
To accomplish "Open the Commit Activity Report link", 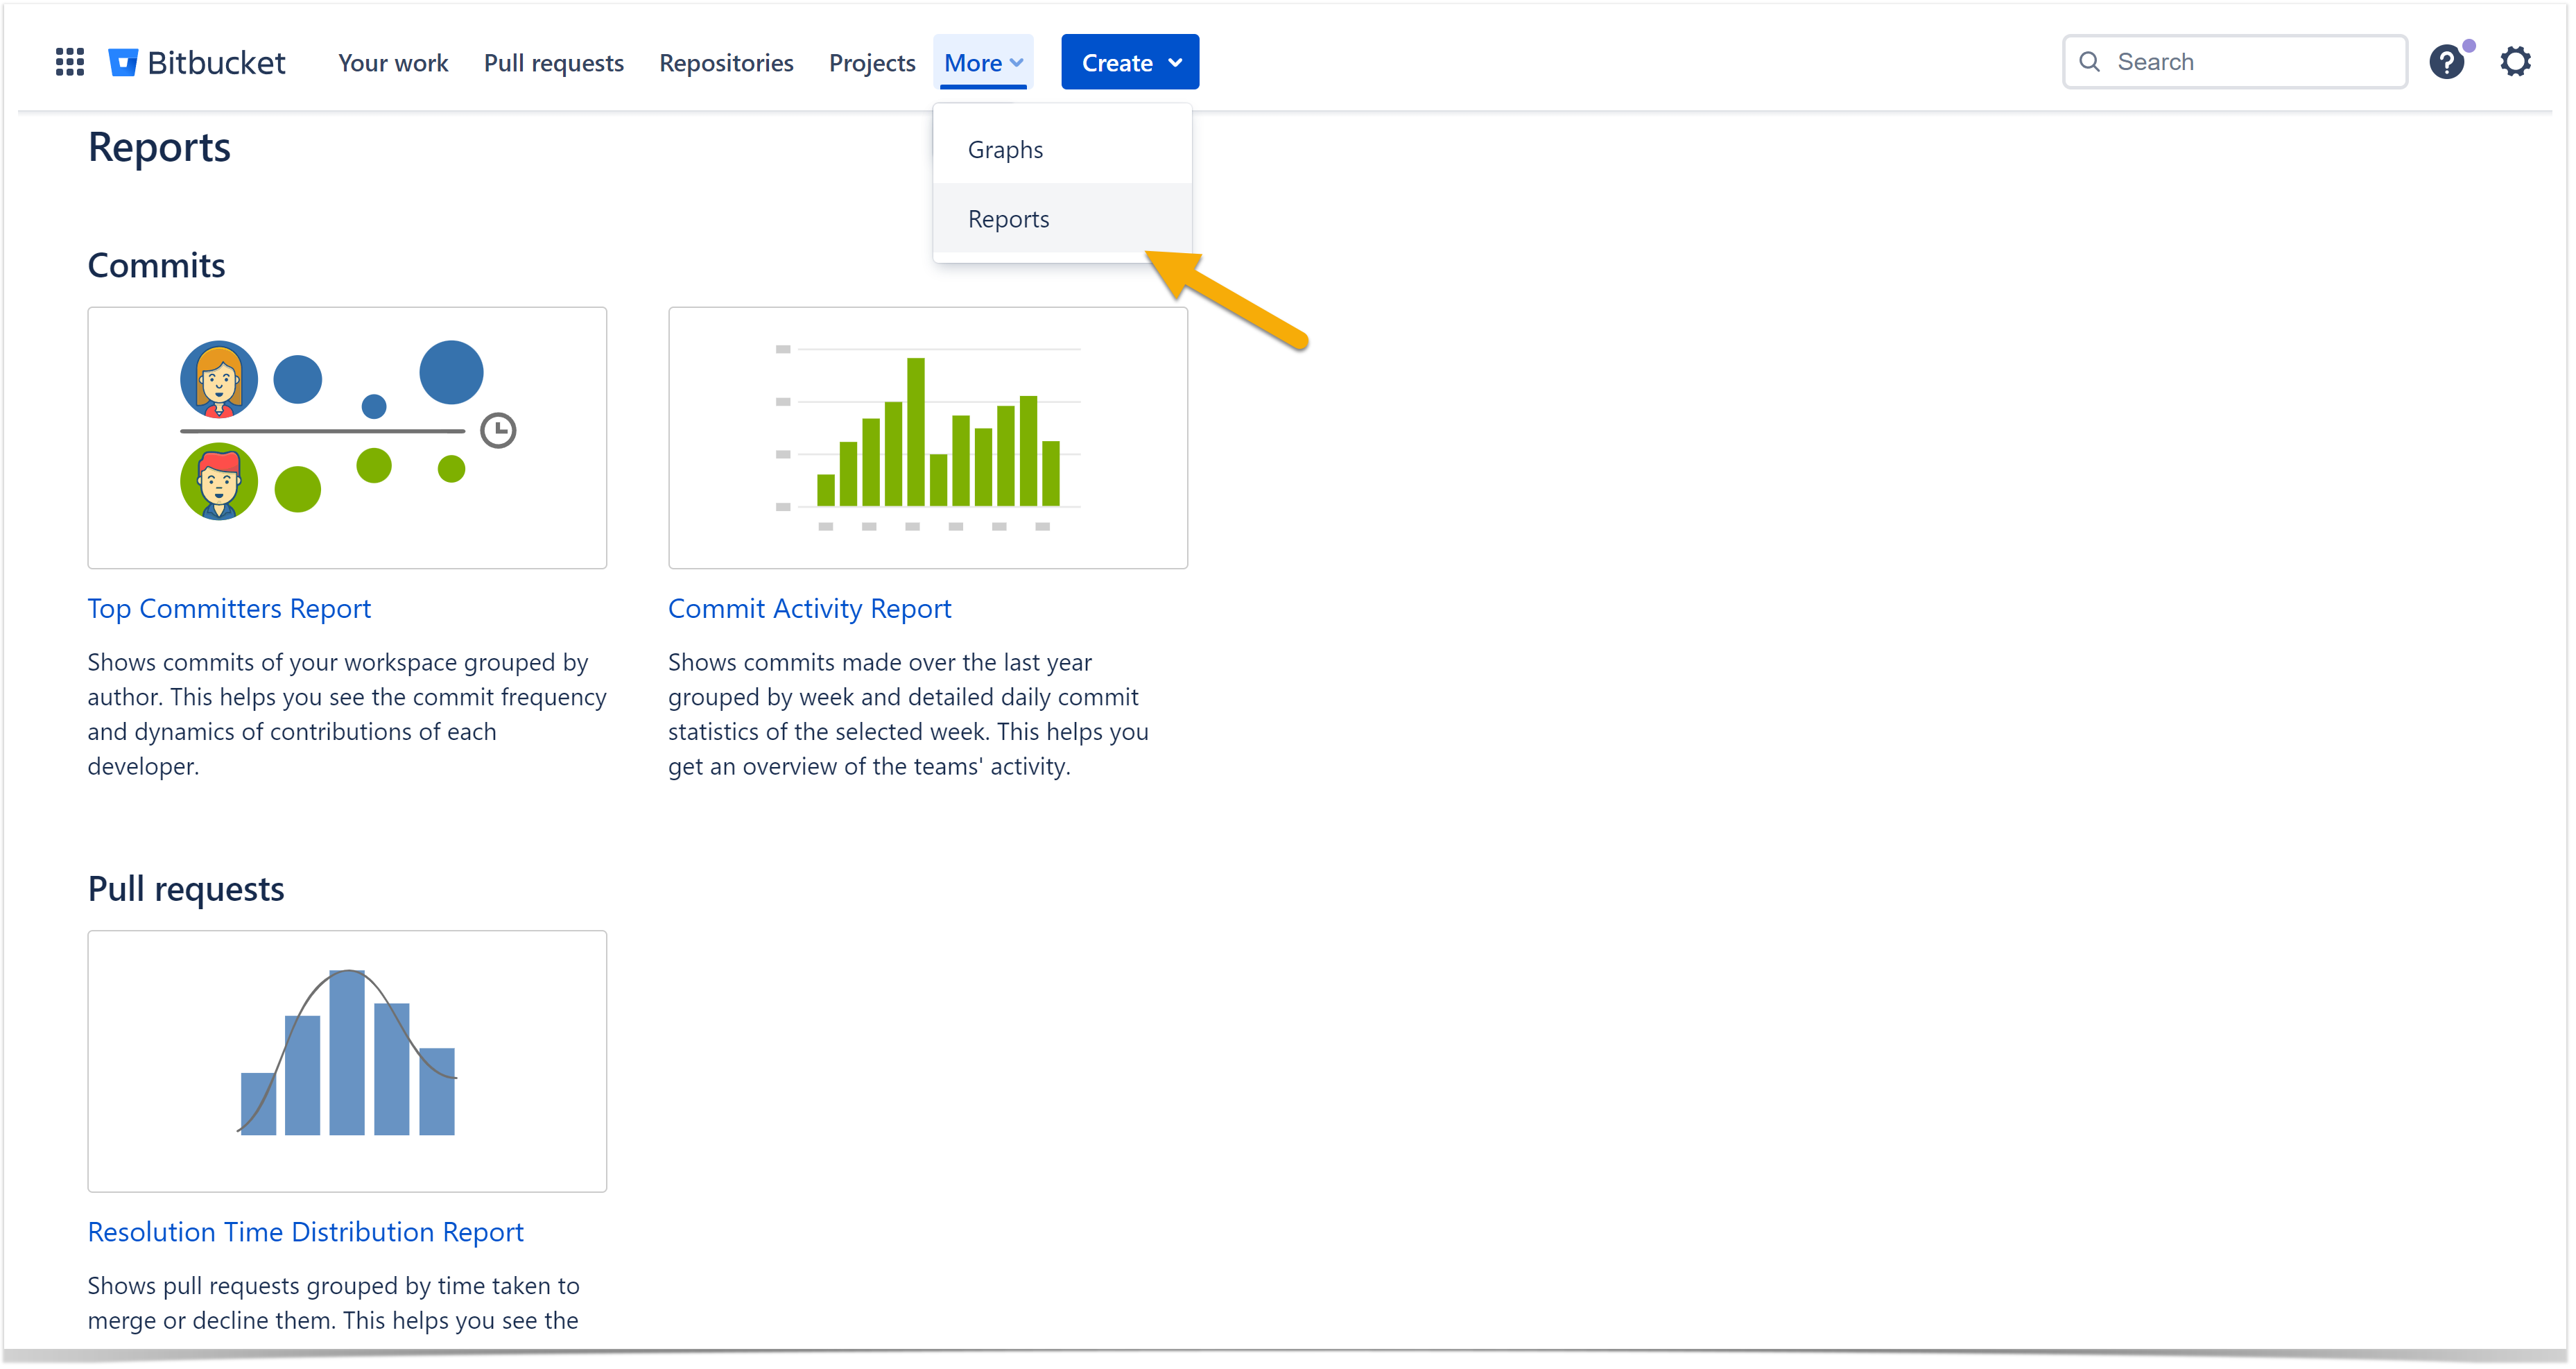I will [x=809, y=609].
